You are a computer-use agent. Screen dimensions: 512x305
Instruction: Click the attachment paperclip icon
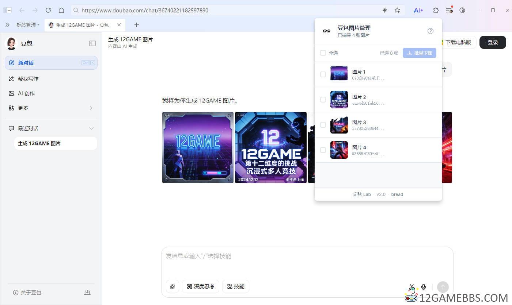tap(172, 286)
